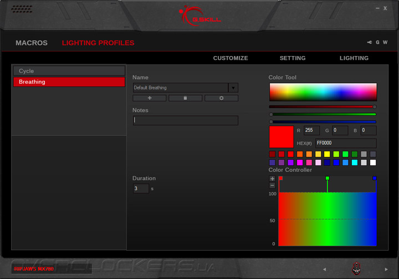
Task: Click the Color Controller gradient graph
Action: pyautogui.click(x=328, y=219)
